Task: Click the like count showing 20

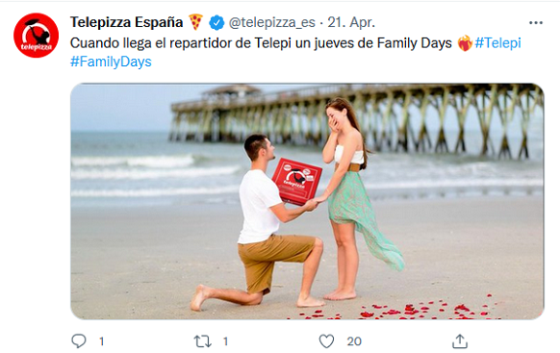Action: [x=354, y=341]
